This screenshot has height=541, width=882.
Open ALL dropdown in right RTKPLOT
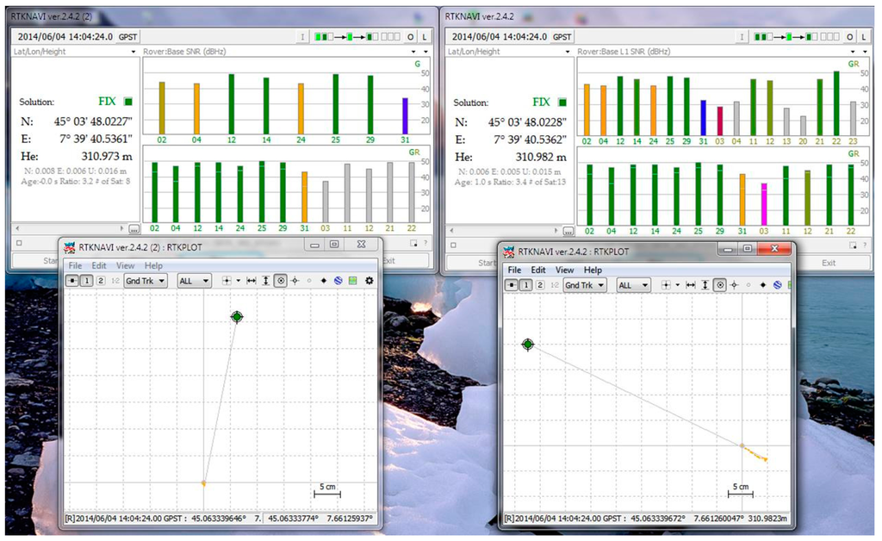pos(633,285)
